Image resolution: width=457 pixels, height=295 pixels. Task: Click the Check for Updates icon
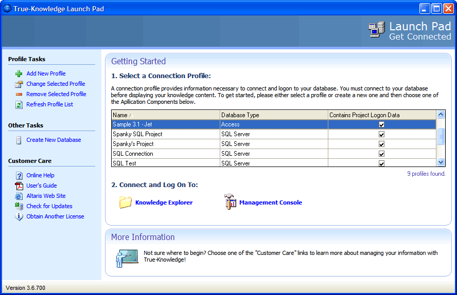(19, 206)
